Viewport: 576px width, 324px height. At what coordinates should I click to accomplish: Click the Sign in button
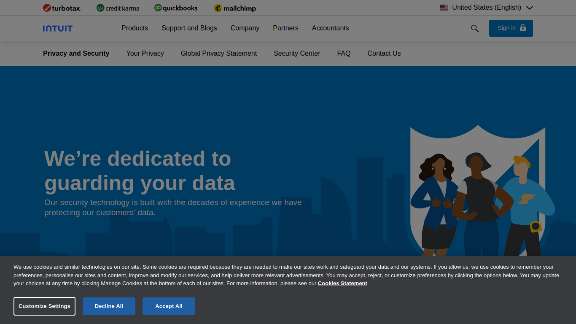[x=511, y=28]
